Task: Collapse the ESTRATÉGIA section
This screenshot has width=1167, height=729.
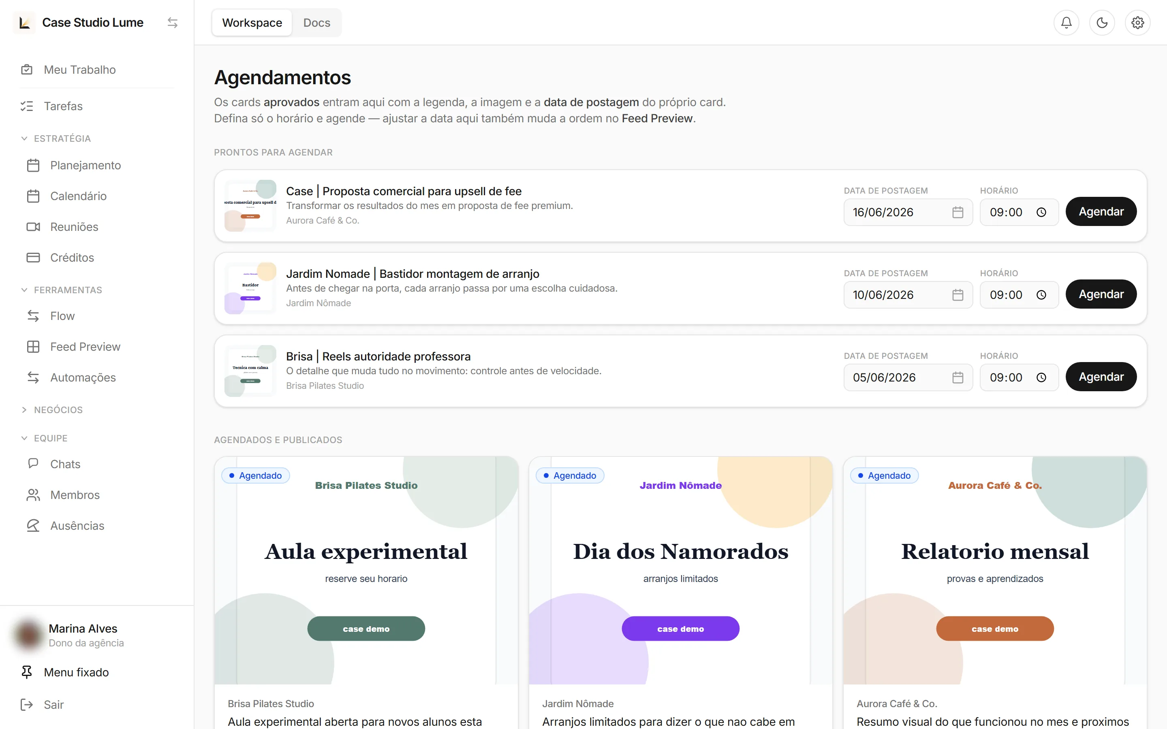Action: click(x=56, y=139)
